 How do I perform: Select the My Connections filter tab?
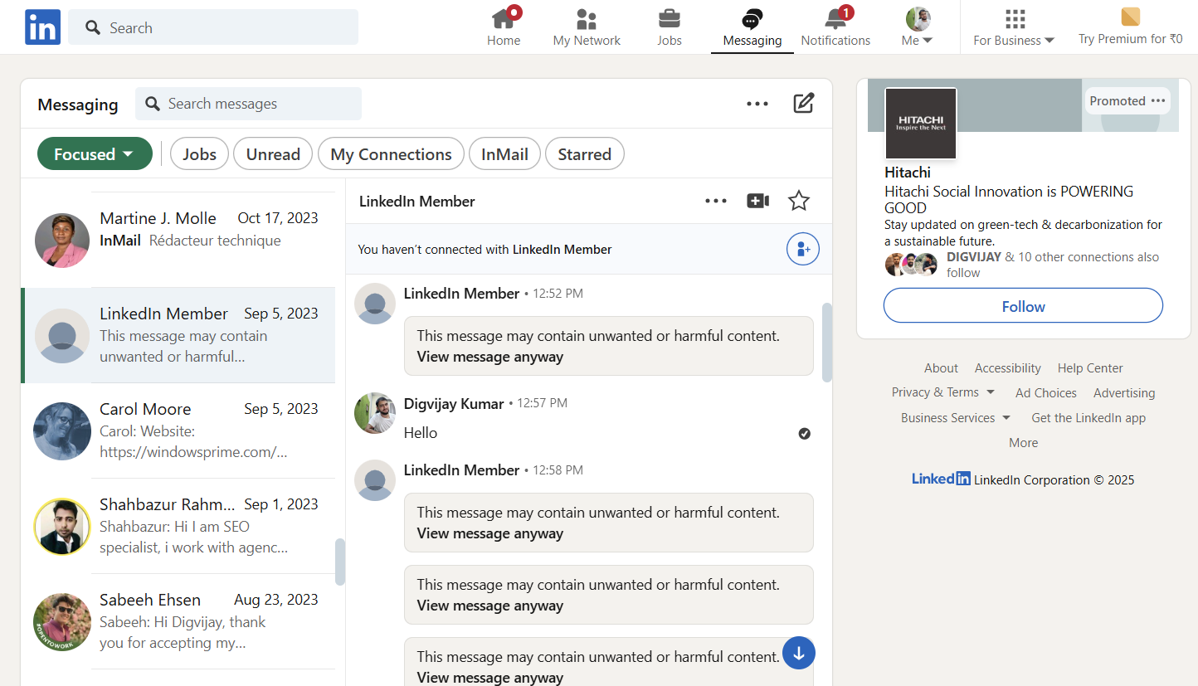point(391,154)
